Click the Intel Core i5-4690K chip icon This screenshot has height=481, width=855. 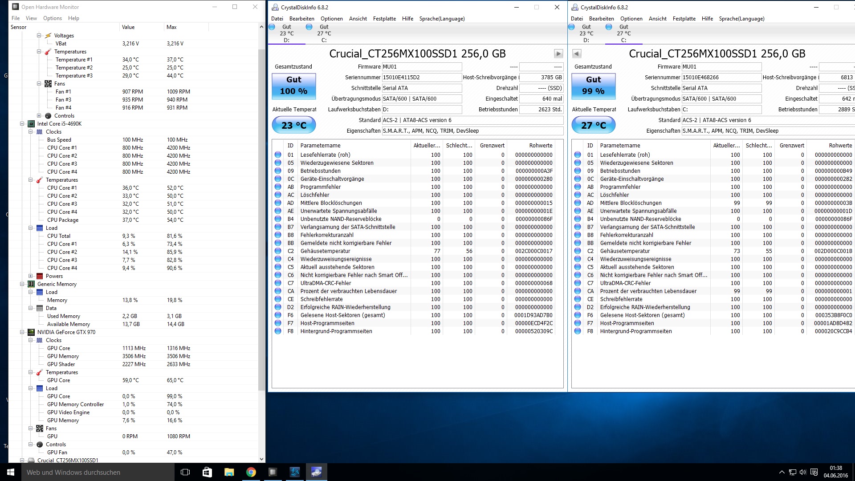[31, 124]
